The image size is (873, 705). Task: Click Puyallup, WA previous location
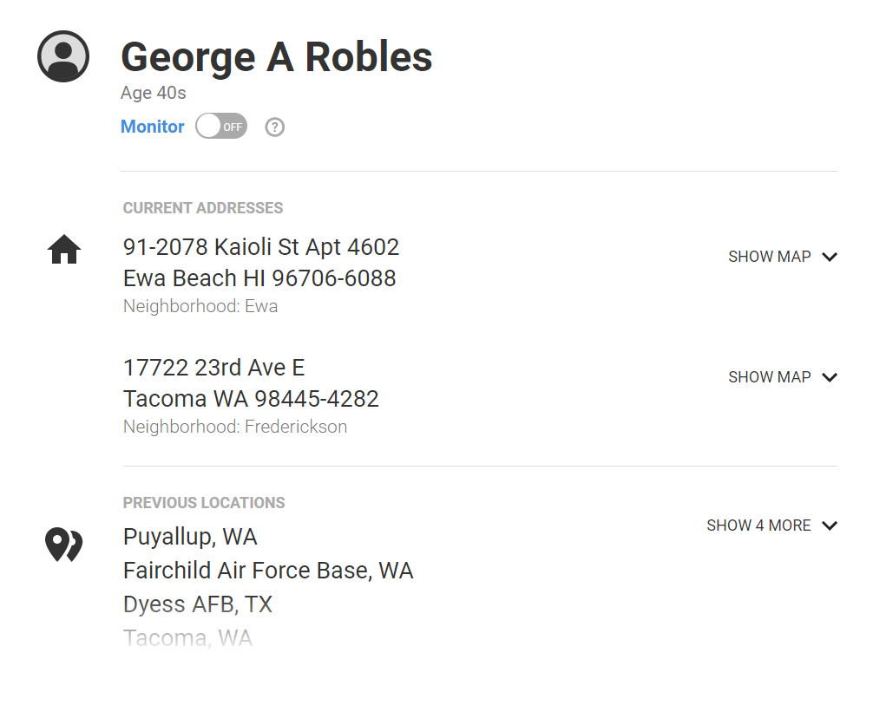click(190, 537)
